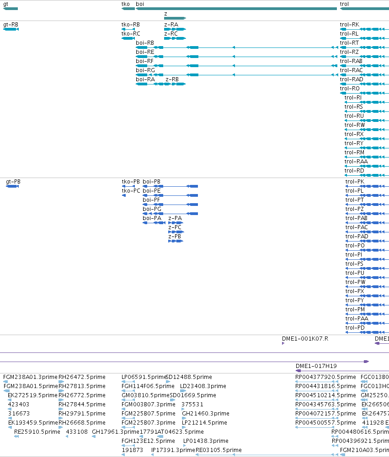The width and height of the screenshot is (389, 457).
Task: Click transcript label tko-RB
Action: point(130,25)
